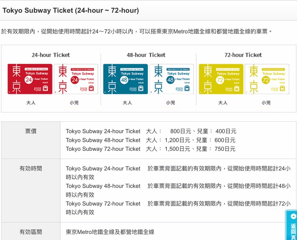Click the red 24-hour adult ticket image
Image resolution: width=297 pixels, height=240 pixels.
coord(30,79)
